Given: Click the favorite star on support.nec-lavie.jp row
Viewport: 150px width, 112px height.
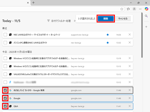Looking at the screenshot, I should [108, 35].
